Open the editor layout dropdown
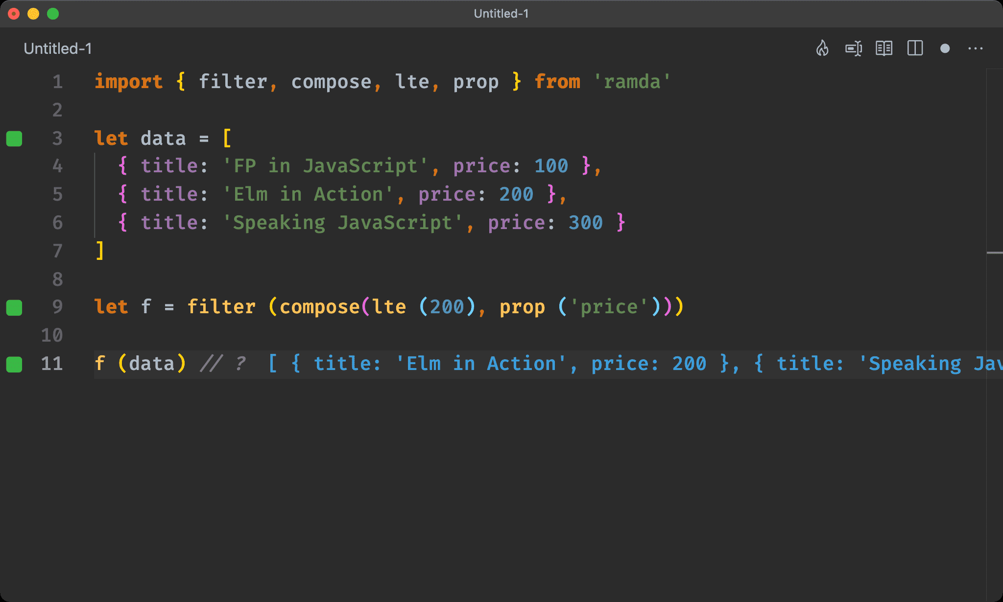 click(x=916, y=48)
